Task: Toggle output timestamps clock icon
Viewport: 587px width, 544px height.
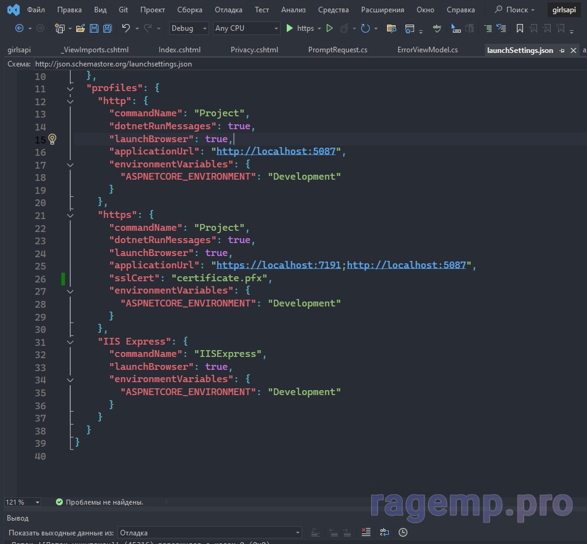Action: (403, 532)
